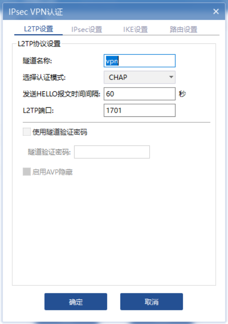Viewport: 228px width, 324px height.
Task: Enable the 使用隧道验证密码 checkbox
Action: pos(26,132)
